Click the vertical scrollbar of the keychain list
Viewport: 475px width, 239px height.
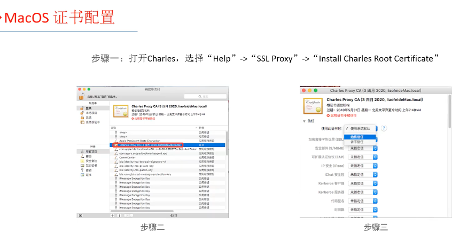227,143
